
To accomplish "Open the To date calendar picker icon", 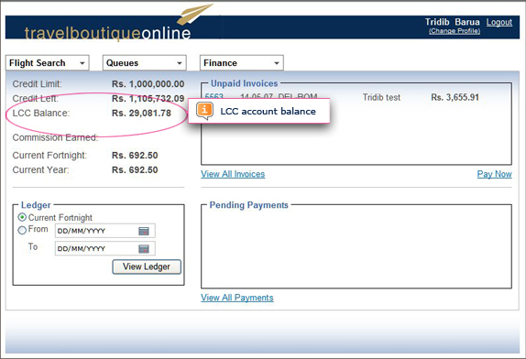I will [x=144, y=249].
